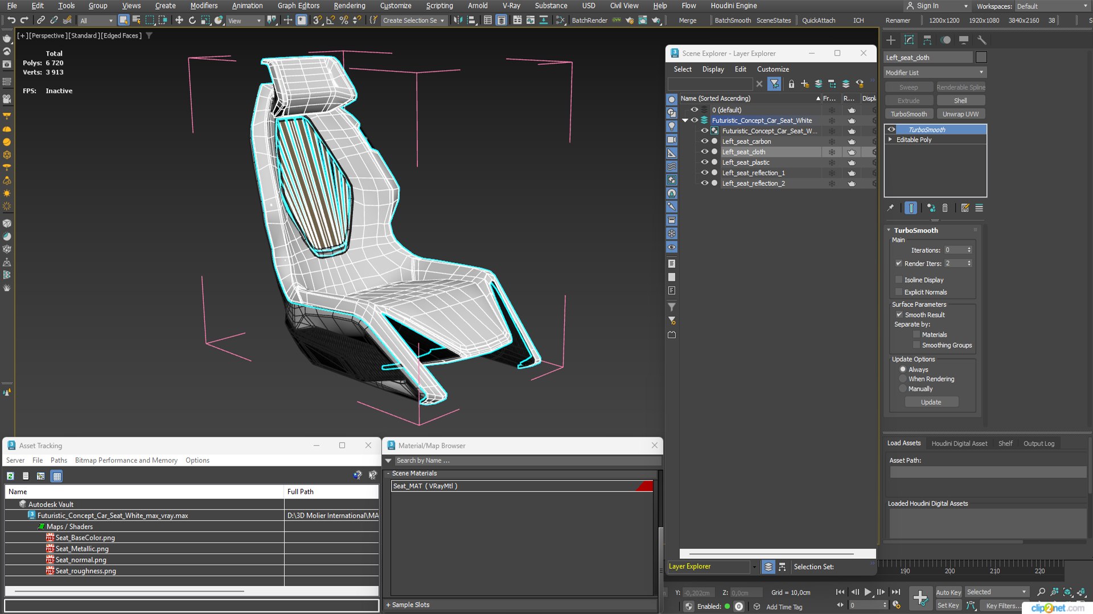Hide the Left_seat_carbon object via eye icon
Image resolution: width=1093 pixels, height=614 pixels.
coord(705,142)
